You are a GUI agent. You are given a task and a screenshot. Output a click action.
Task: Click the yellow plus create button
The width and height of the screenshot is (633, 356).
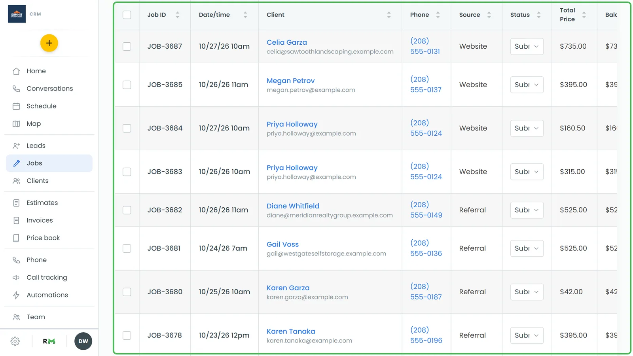(49, 43)
